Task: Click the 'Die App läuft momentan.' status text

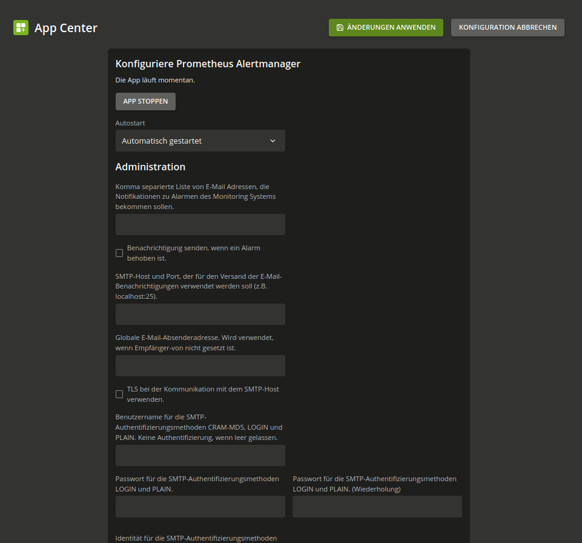Action: click(155, 80)
